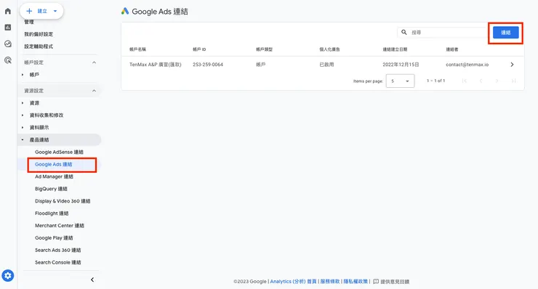Screen dimensions: 538x289
Task: Select Search Ads 360 連結 menu item
Action: 58,251
